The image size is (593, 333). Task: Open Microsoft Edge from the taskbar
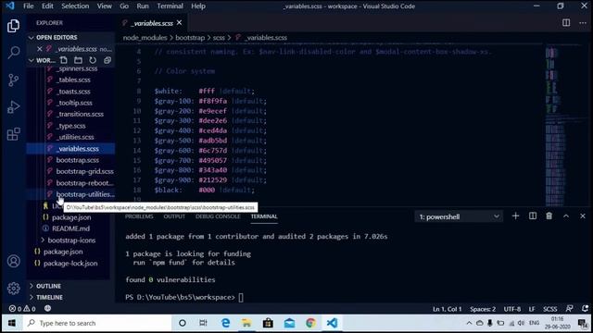click(x=225, y=323)
